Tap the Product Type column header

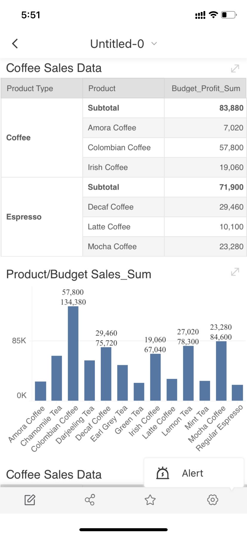(x=30, y=89)
